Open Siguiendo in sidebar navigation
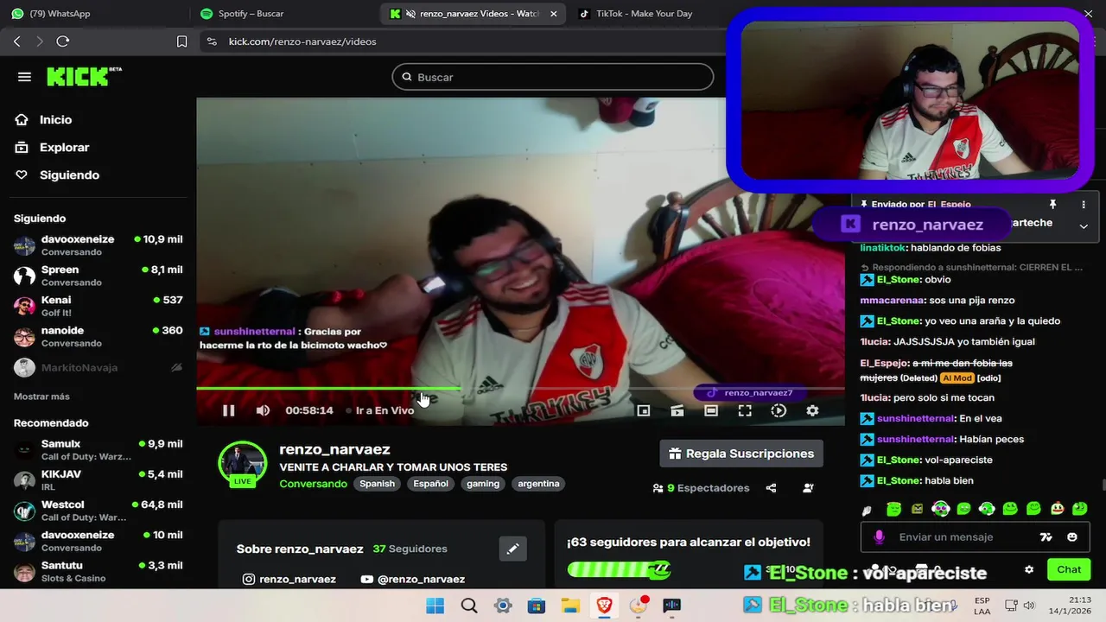The width and height of the screenshot is (1106, 622). (57, 175)
